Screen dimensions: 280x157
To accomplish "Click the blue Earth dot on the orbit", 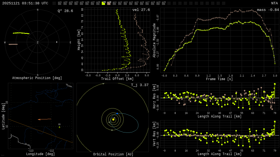I will [117, 113].
